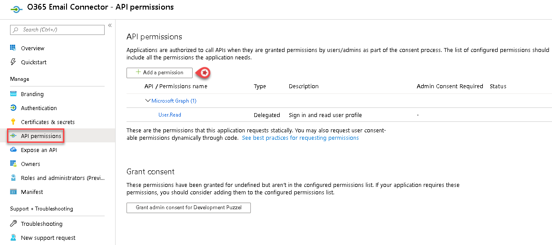The width and height of the screenshot is (552, 245).
Task: Collapse the sidebar with double chevron
Action: (110, 25)
